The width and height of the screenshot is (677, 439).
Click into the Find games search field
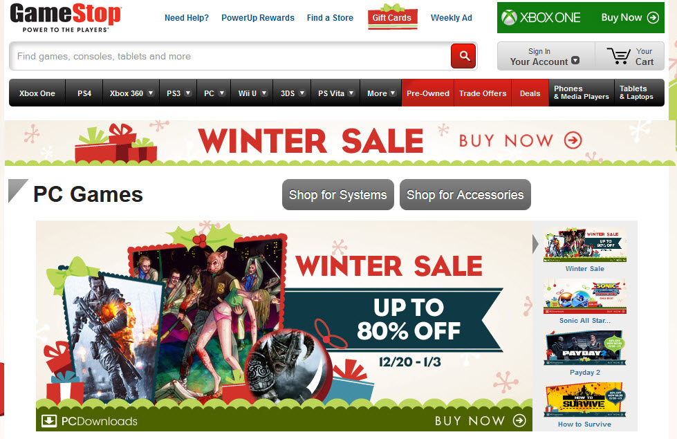[230, 56]
